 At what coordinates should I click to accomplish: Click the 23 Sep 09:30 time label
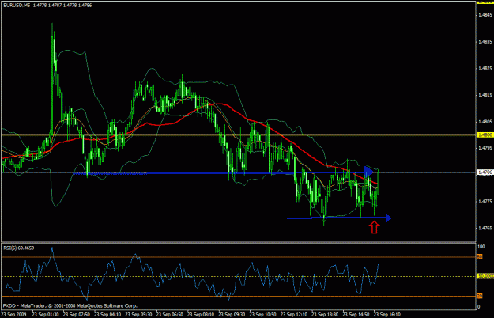[232, 315]
